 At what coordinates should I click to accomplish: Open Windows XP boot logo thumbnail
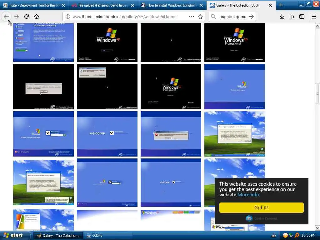click(107, 42)
